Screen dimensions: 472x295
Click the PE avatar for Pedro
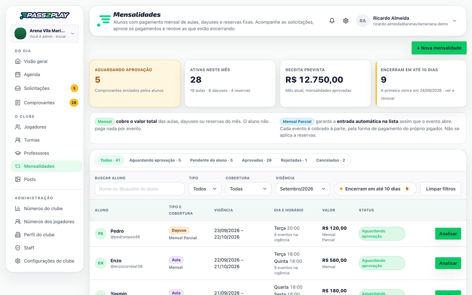click(101, 234)
